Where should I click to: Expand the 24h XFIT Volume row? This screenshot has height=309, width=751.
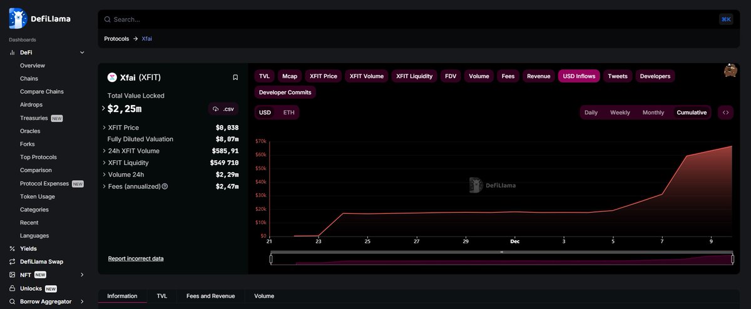tap(104, 151)
